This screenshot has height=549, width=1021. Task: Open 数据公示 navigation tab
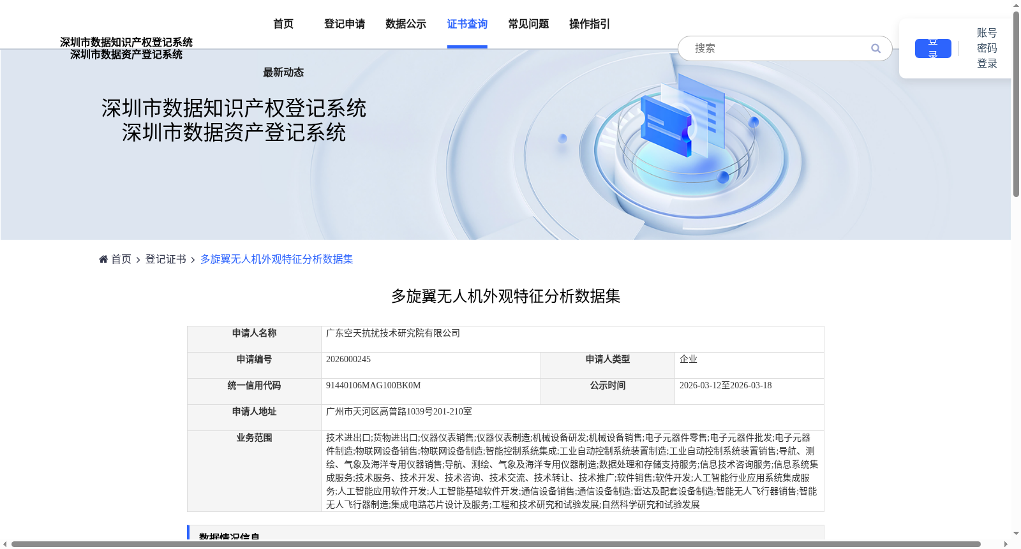(406, 24)
